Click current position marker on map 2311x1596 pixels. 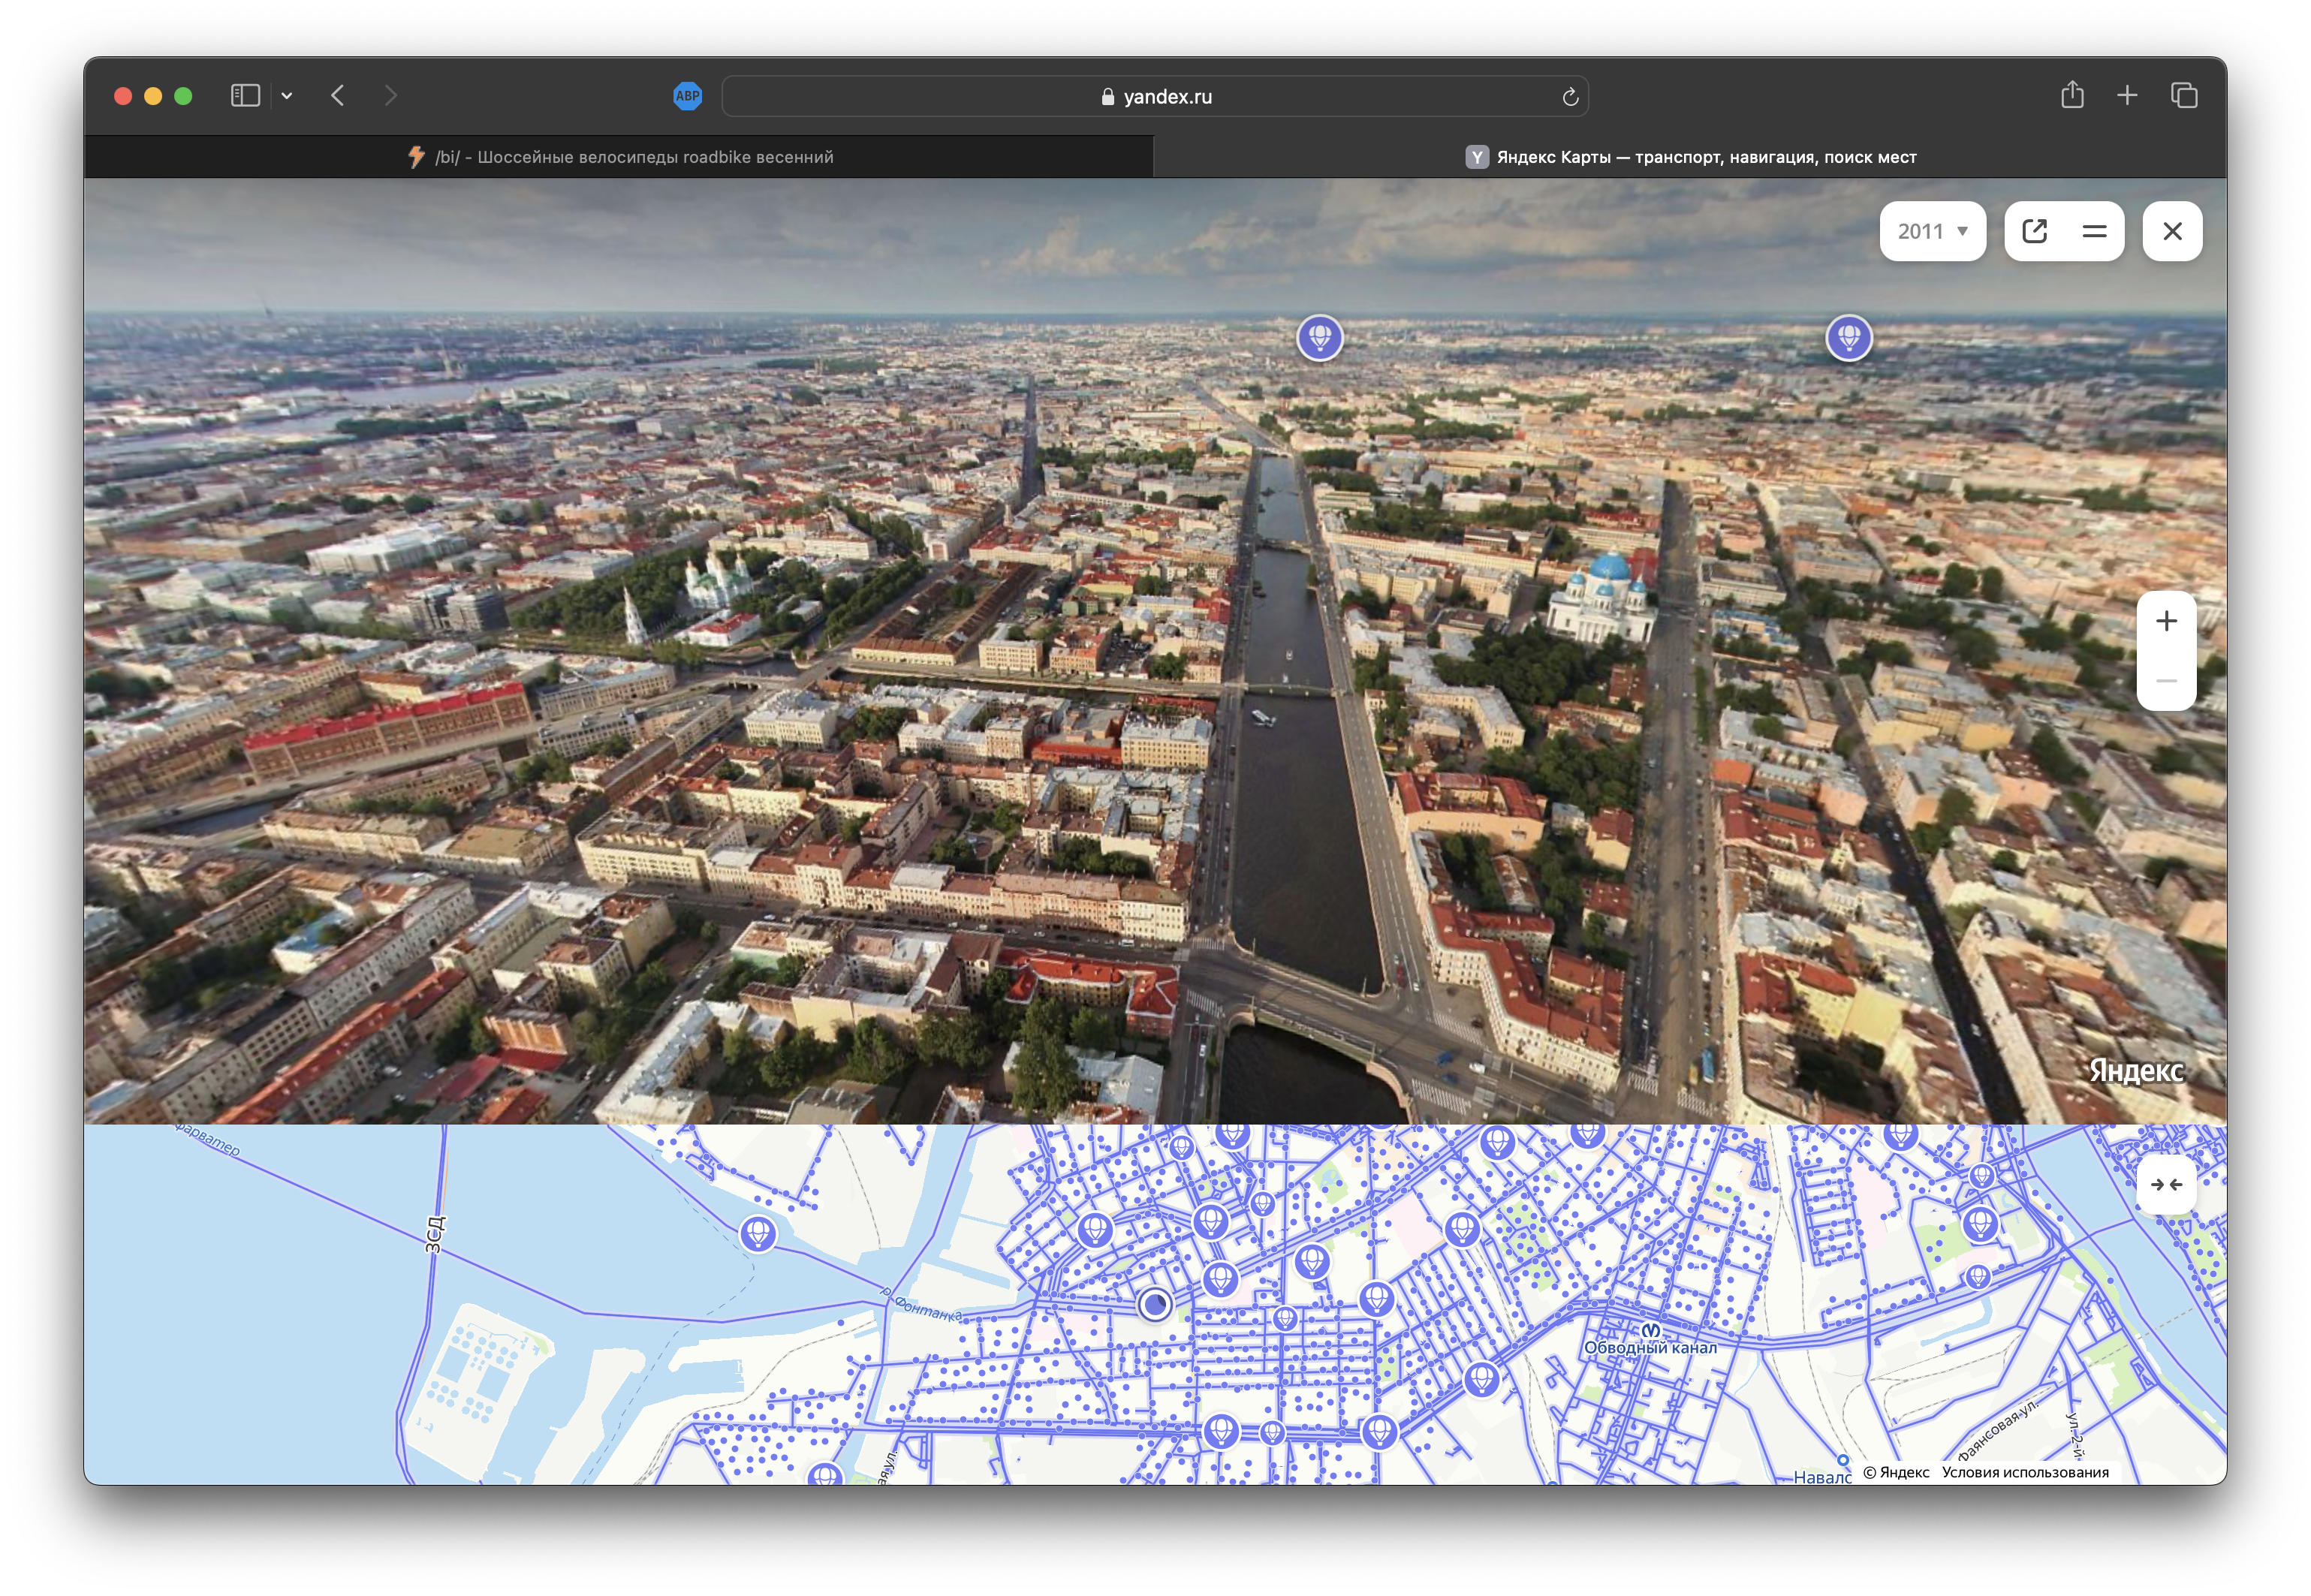point(1155,1304)
